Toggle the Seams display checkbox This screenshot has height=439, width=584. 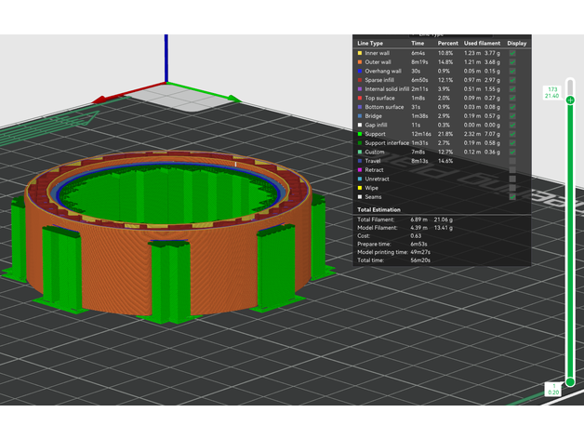(513, 197)
